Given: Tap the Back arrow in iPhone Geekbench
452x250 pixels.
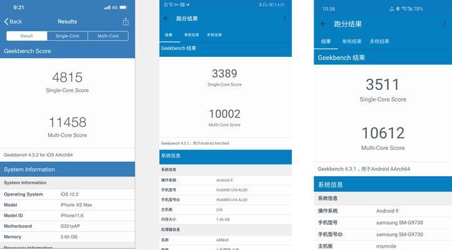Looking at the screenshot, I should coord(13,22).
